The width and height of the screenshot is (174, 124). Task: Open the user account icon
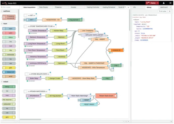pos(163,3)
